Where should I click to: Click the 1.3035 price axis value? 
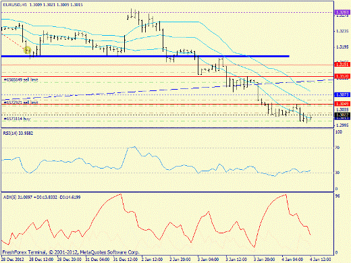point(342,110)
